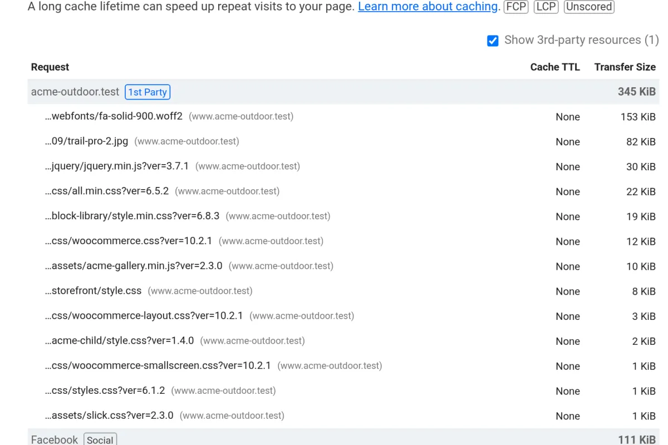Open the woocommerce-layout.css?ver=10.2.1 link

(144, 315)
